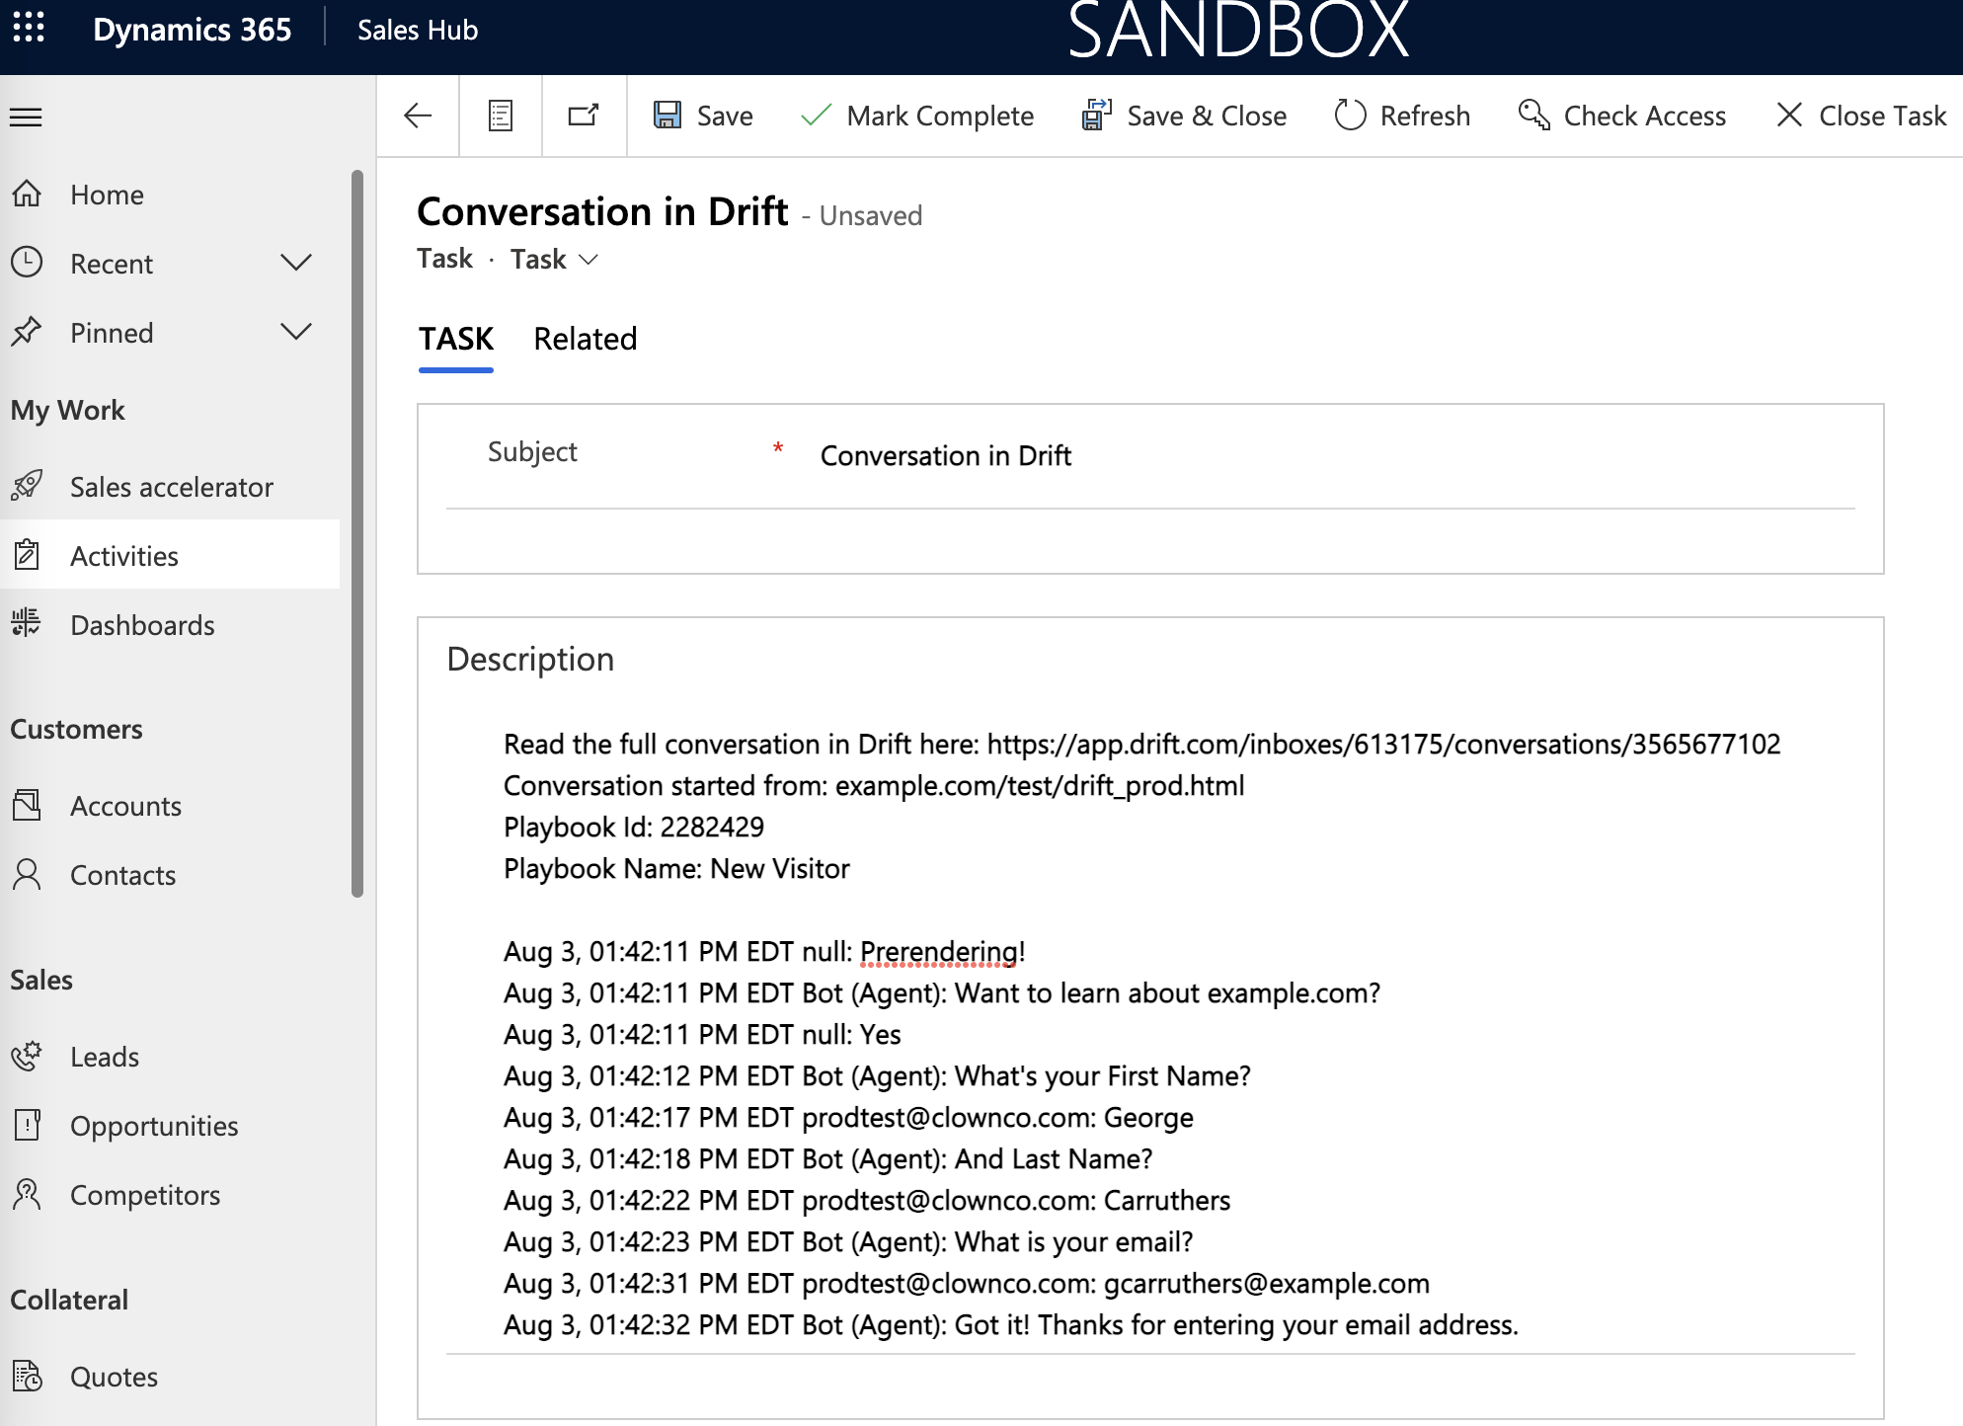Screen dimensions: 1963x1426
Task: Open Sales accelerator
Action: coord(170,487)
